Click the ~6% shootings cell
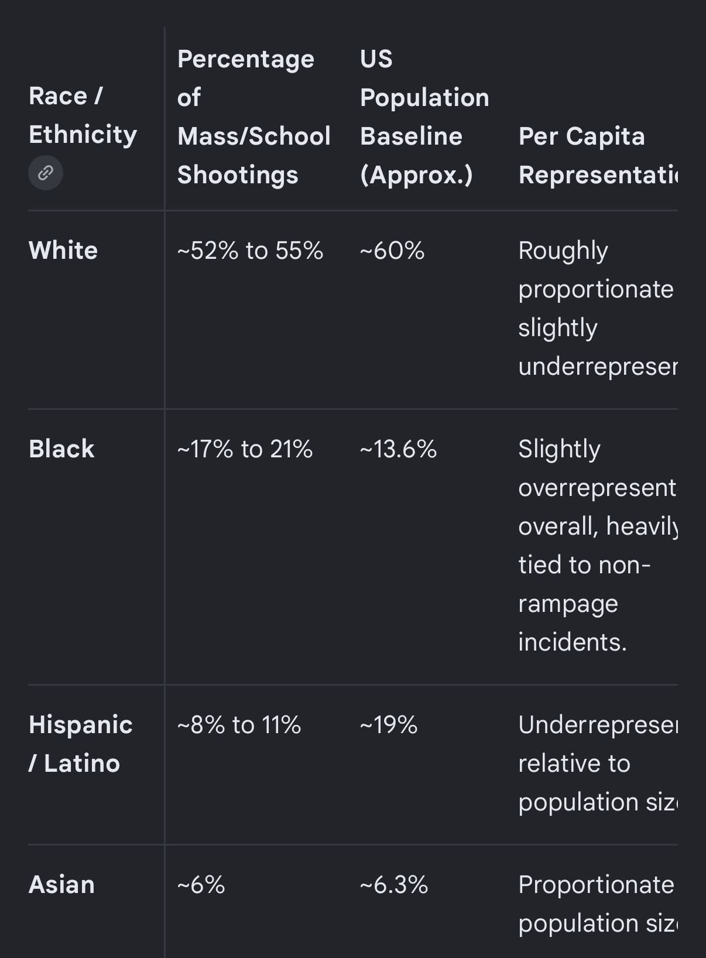The height and width of the screenshot is (958, 706). [201, 885]
